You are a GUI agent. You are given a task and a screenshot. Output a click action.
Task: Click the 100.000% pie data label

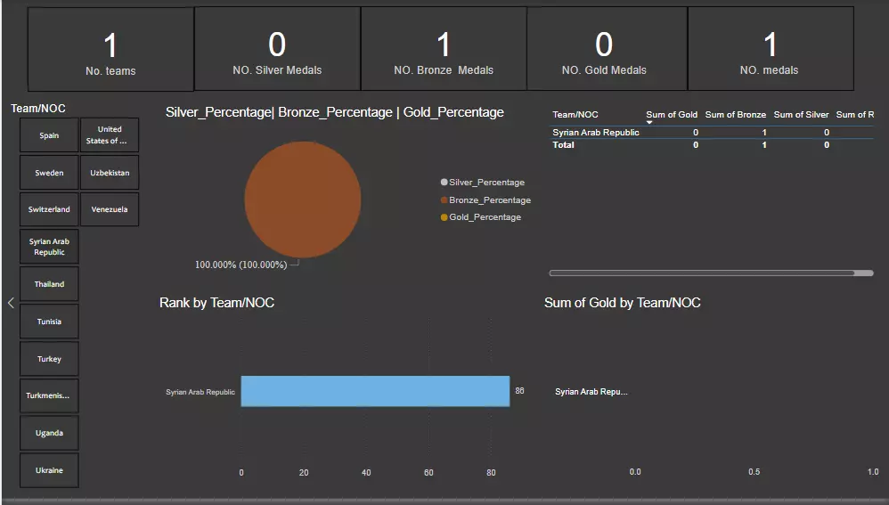[241, 265]
